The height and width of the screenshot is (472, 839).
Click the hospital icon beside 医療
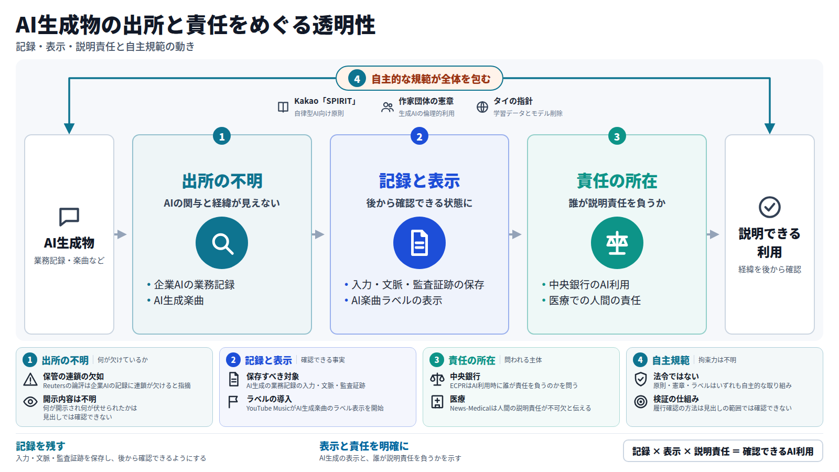437,402
